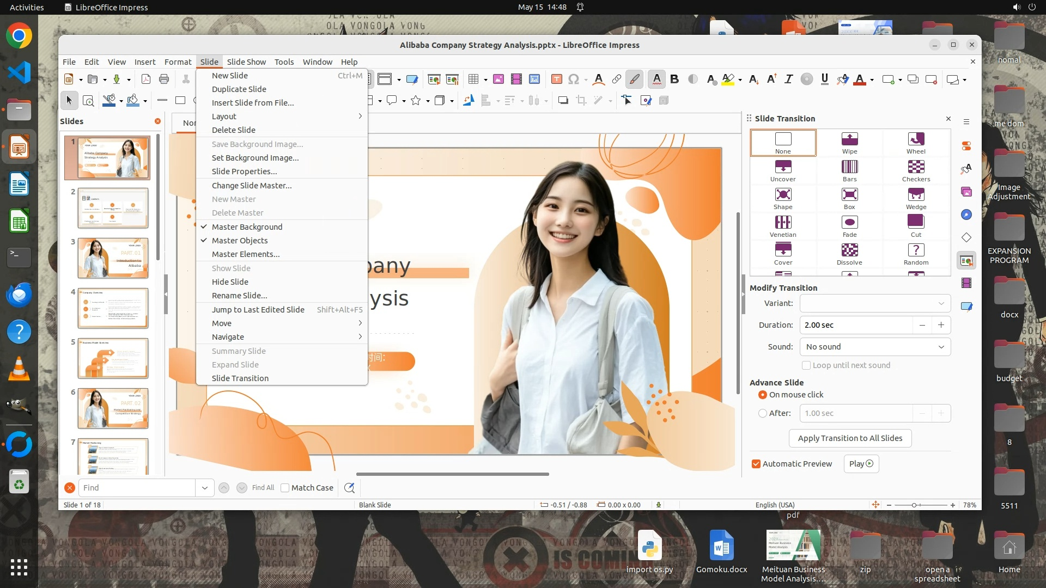Image resolution: width=1046 pixels, height=588 pixels.
Task: Open VLC from the Ubuntu dock
Action: (19, 370)
